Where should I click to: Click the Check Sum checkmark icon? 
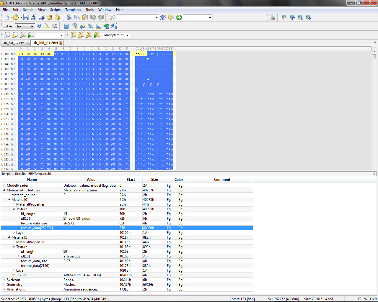(x=106, y=26)
